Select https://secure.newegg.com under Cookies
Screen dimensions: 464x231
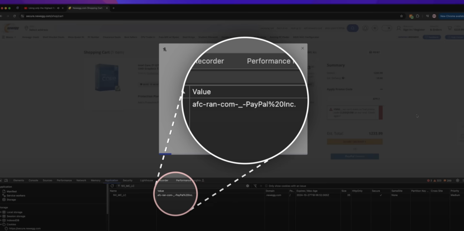pos(25,228)
